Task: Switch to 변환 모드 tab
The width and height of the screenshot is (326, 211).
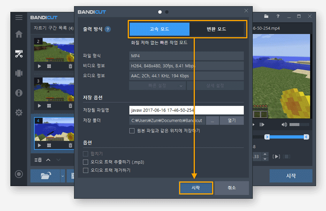Action: 216,29
